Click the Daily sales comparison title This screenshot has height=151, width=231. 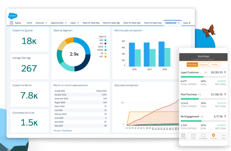point(126,85)
